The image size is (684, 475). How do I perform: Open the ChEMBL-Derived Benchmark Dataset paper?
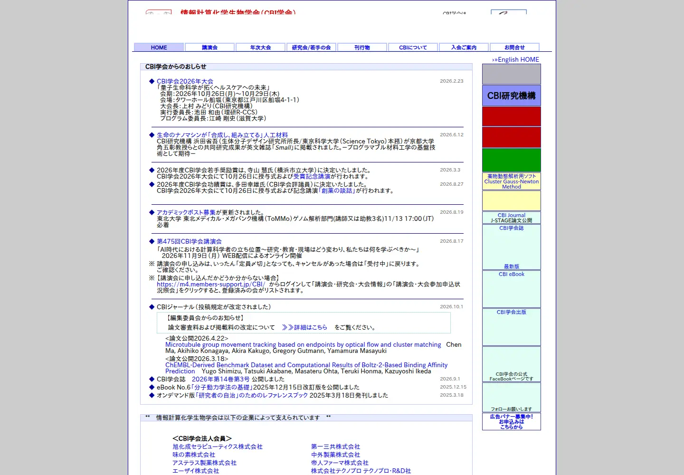pos(306,368)
